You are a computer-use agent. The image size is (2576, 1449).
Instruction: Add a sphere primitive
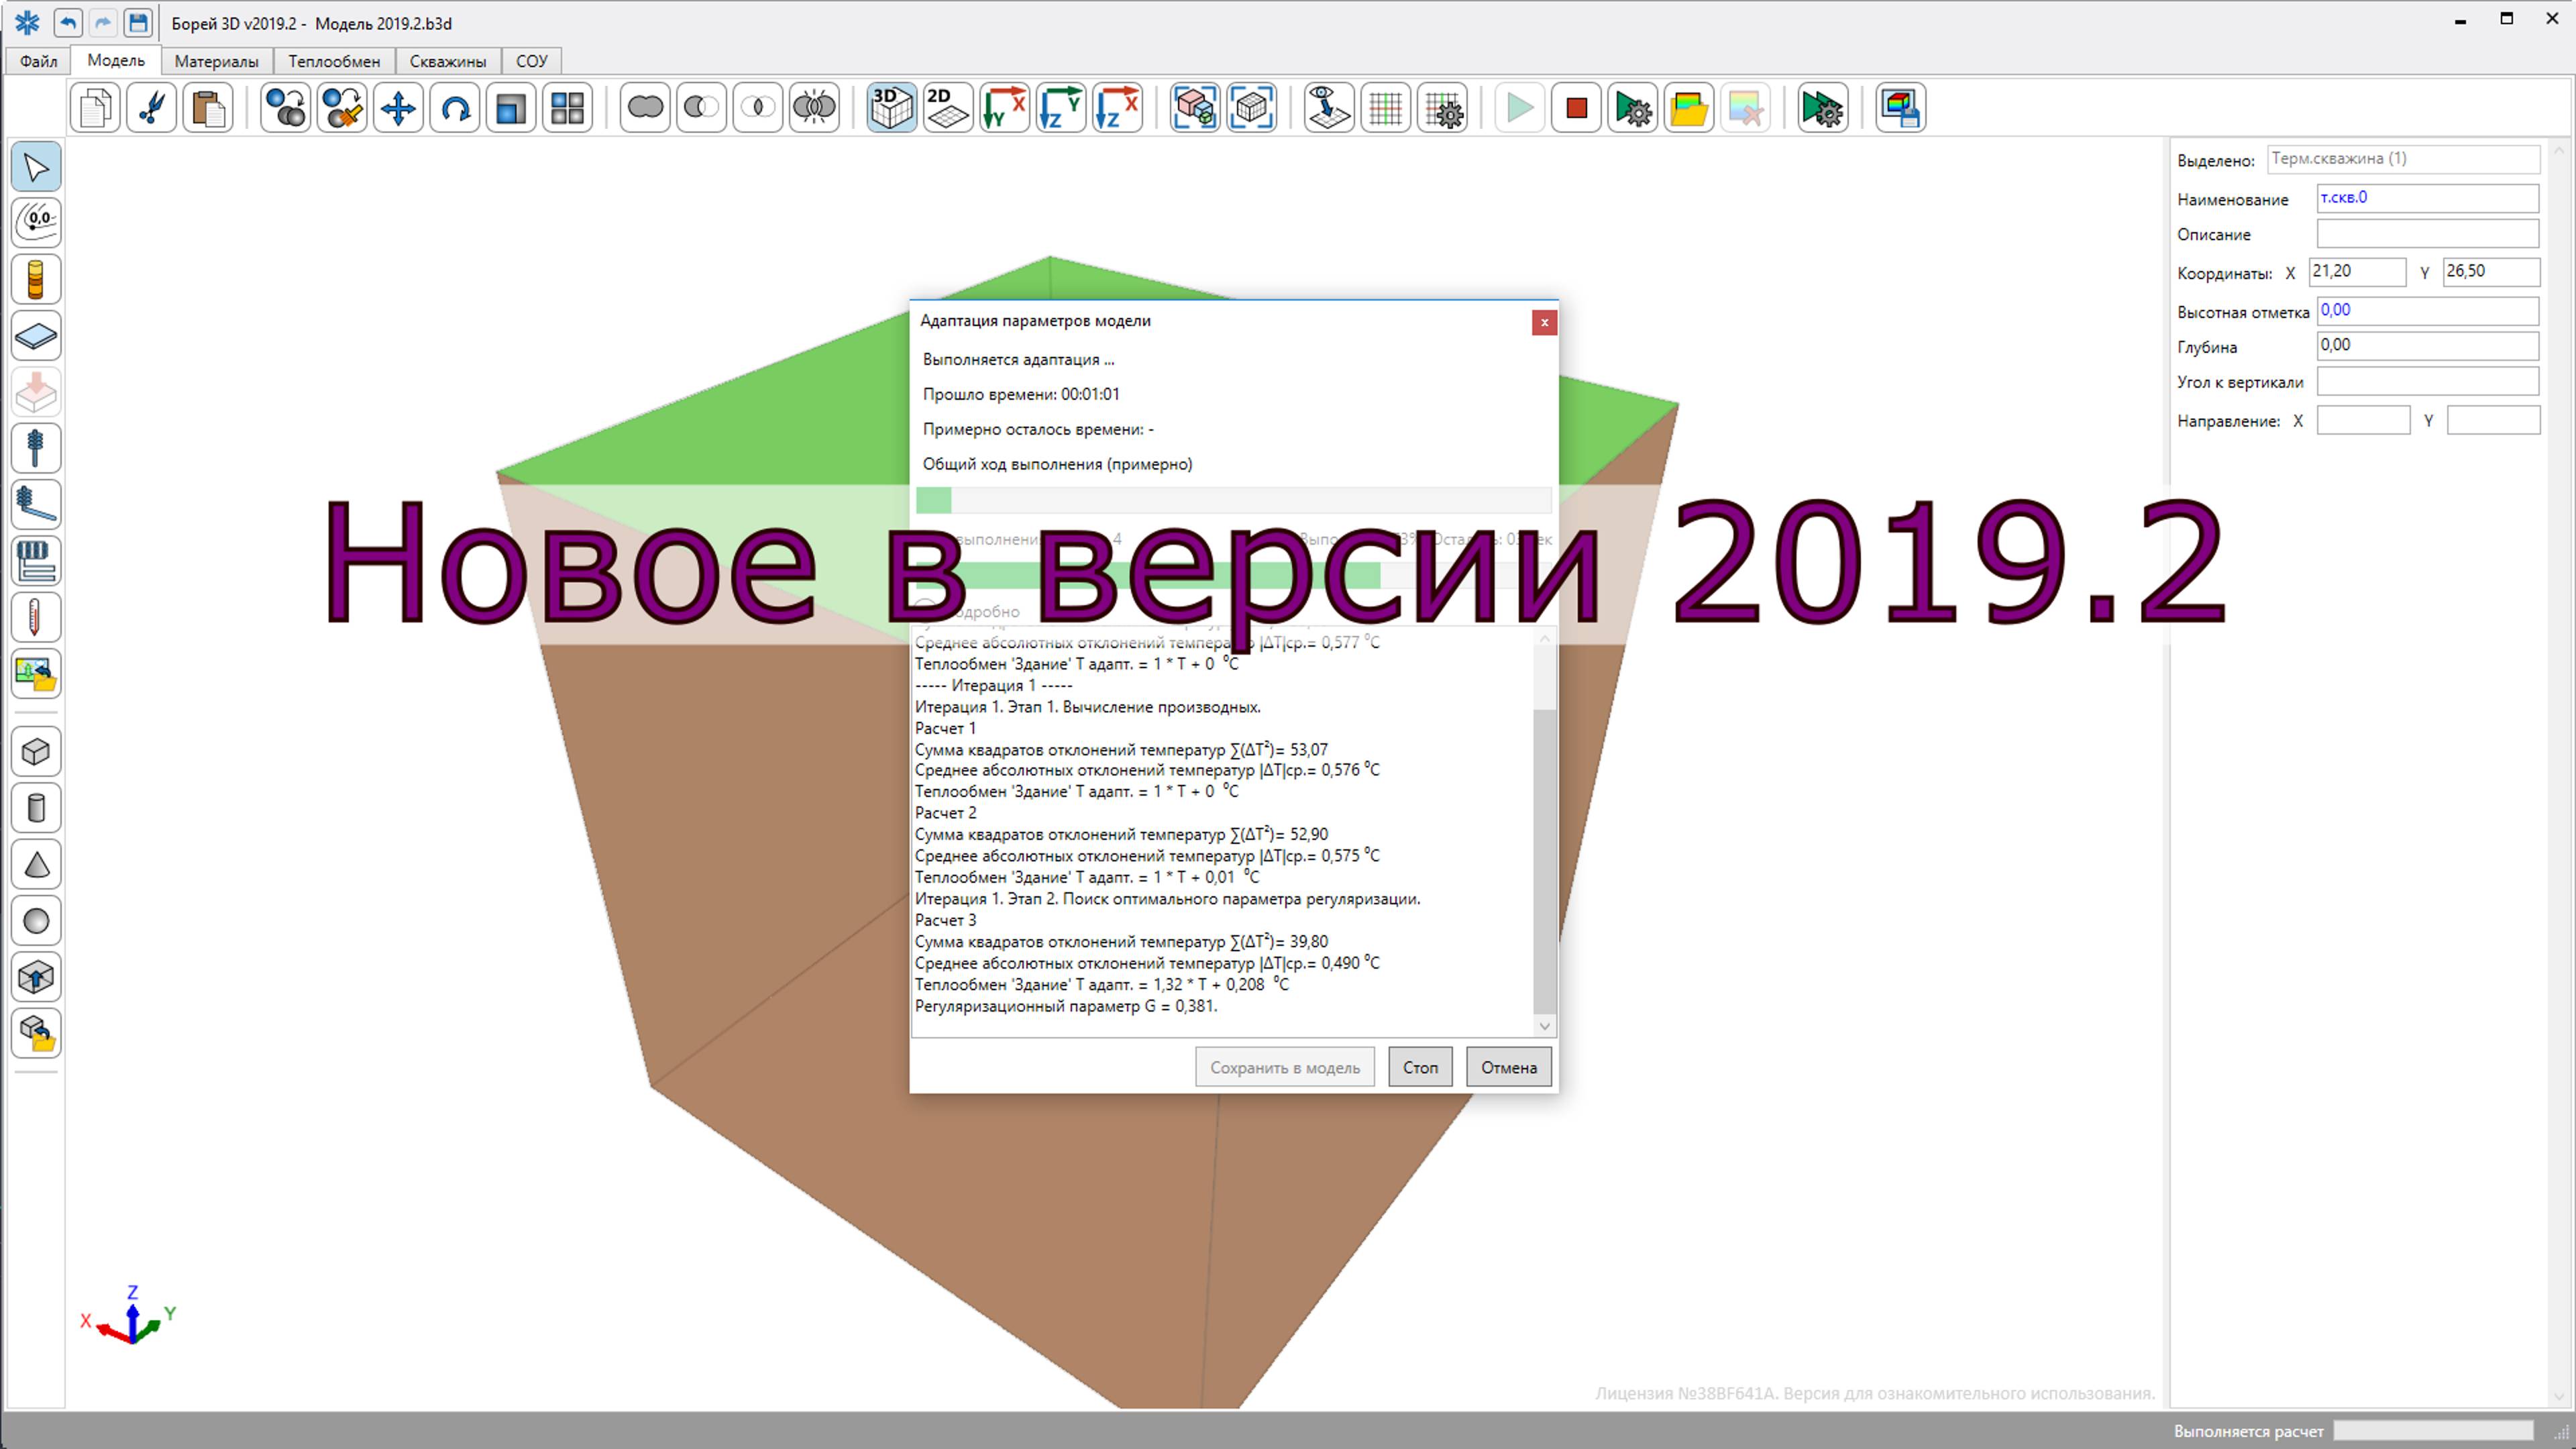(36, 921)
